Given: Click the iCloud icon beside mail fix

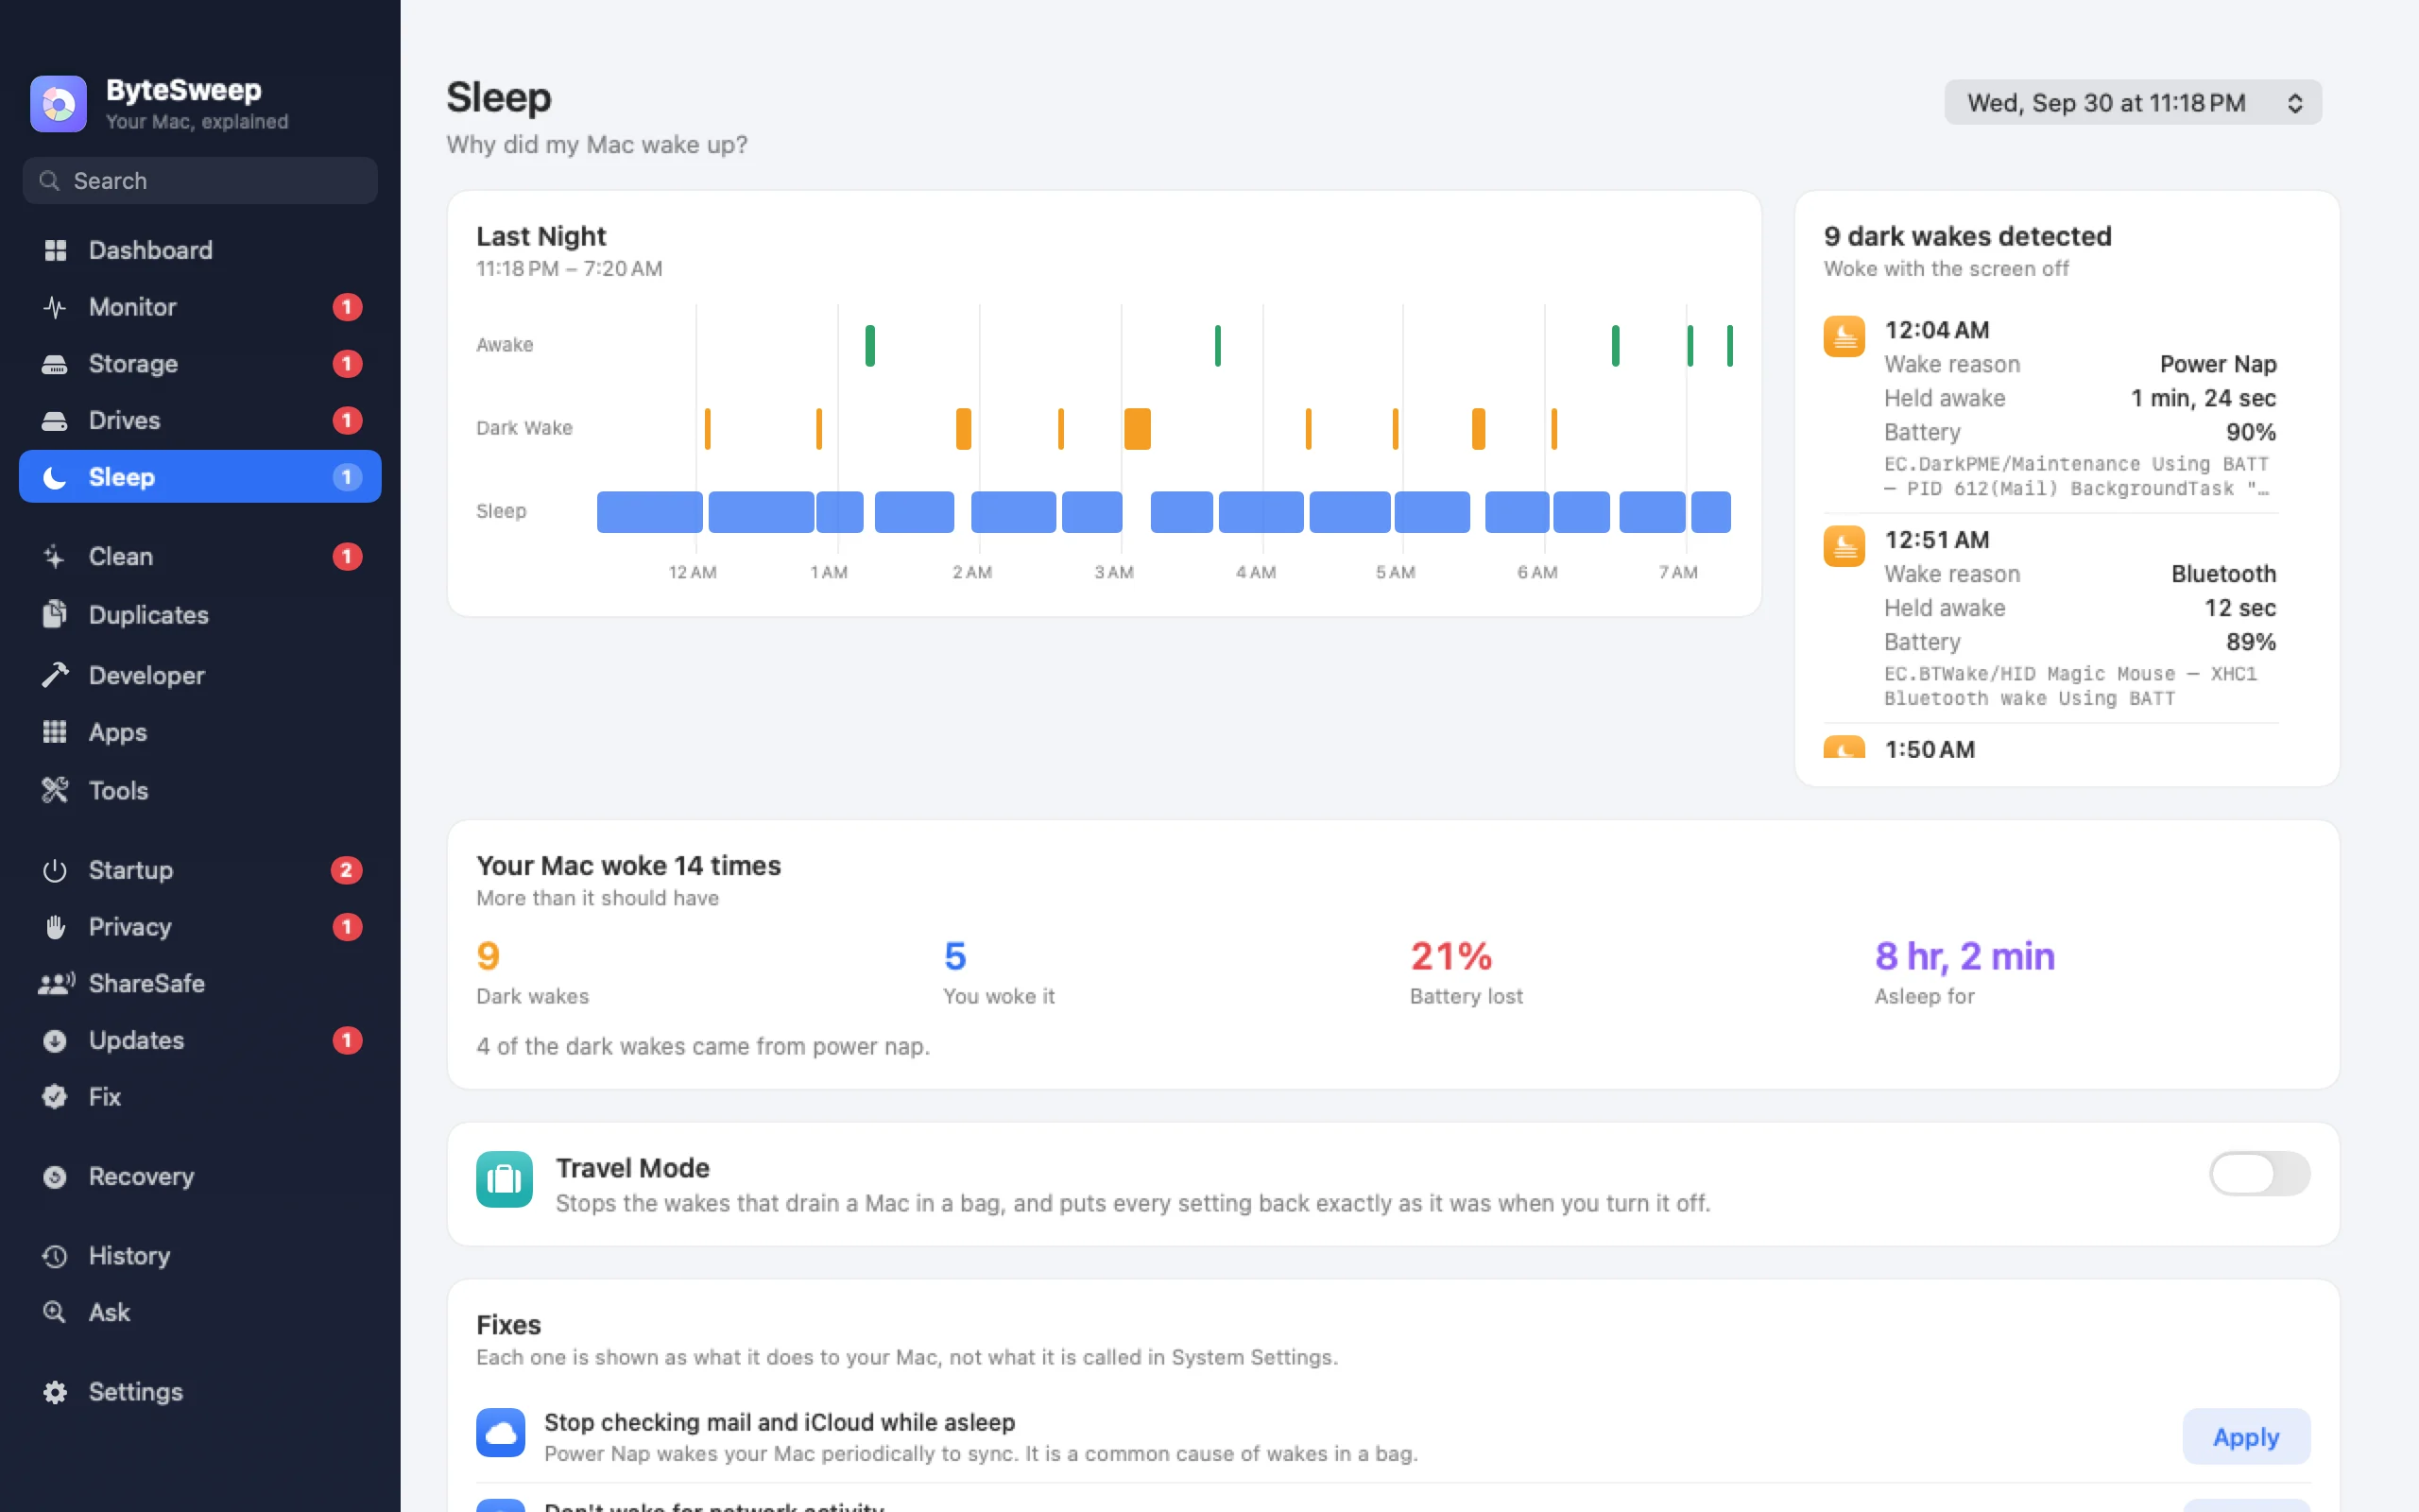Looking at the screenshot, I should tap(501, 1433).
